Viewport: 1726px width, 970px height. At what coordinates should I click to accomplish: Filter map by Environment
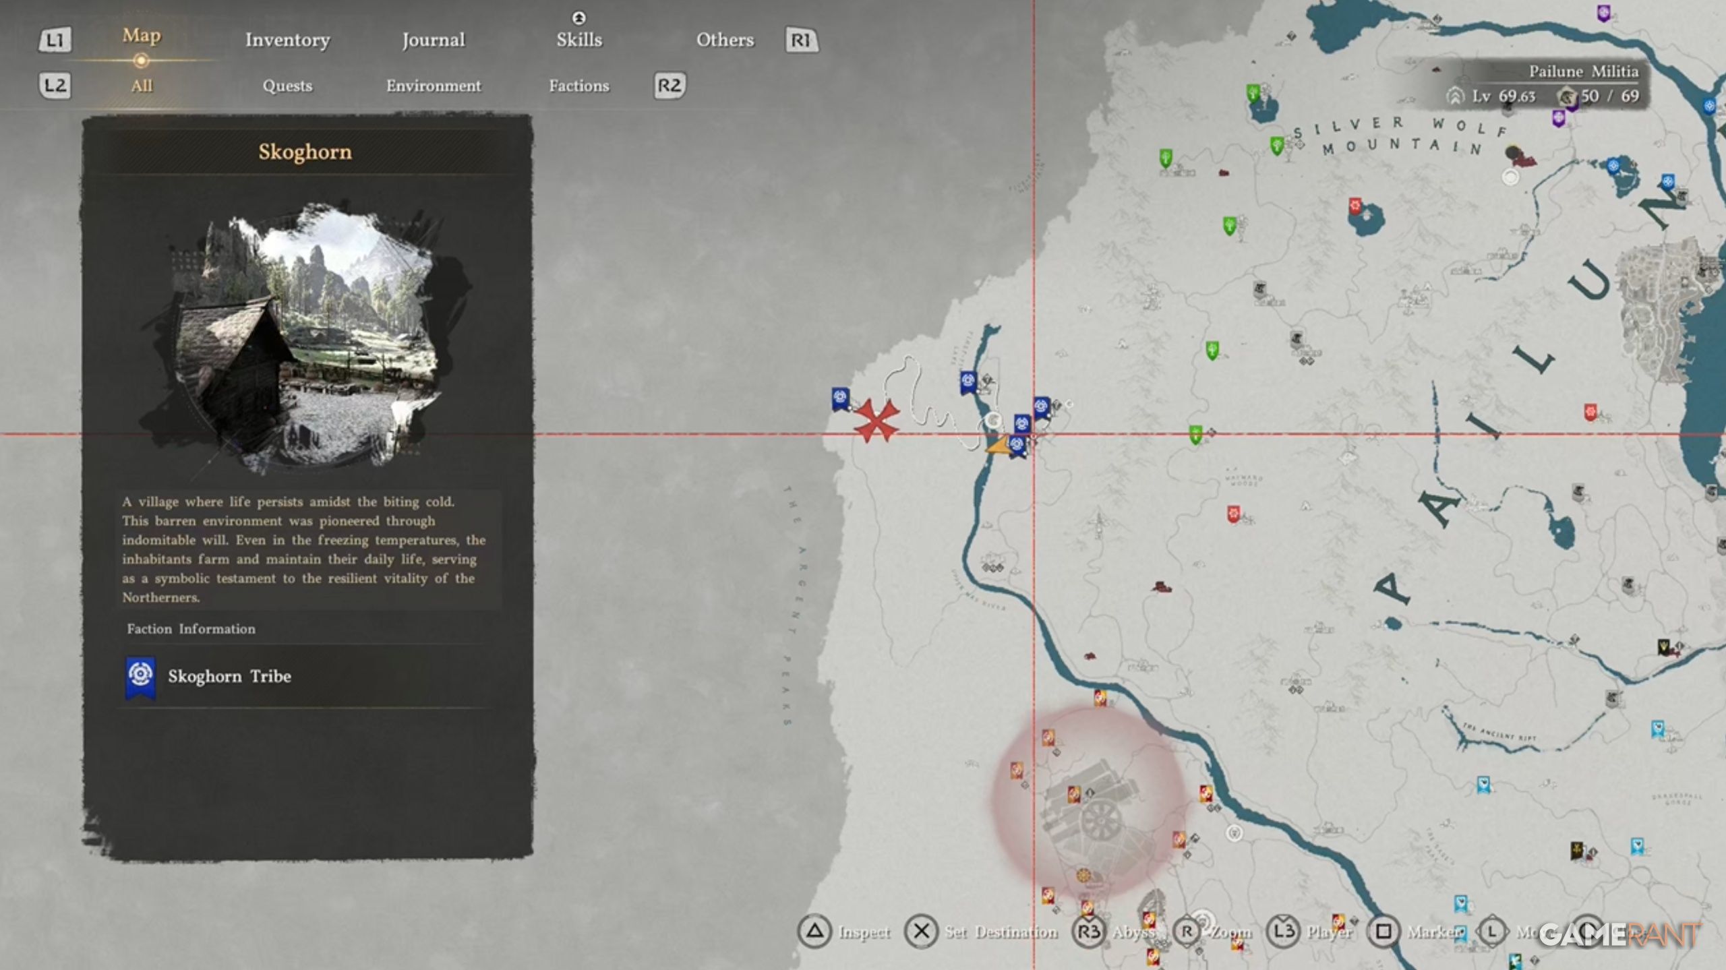433,86
